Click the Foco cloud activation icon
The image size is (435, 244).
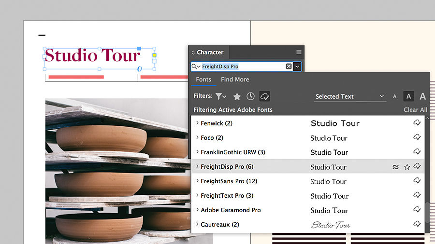pos(417,137)
